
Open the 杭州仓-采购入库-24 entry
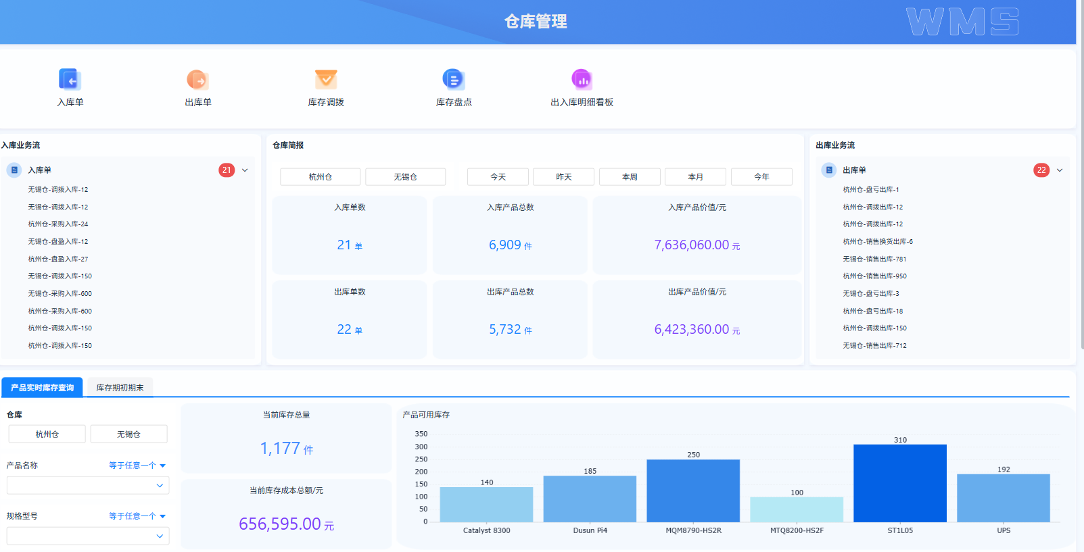tap(58, 224)
